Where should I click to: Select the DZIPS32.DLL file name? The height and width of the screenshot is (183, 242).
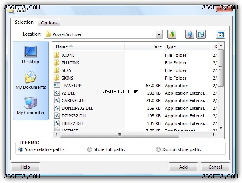[74, 116]
